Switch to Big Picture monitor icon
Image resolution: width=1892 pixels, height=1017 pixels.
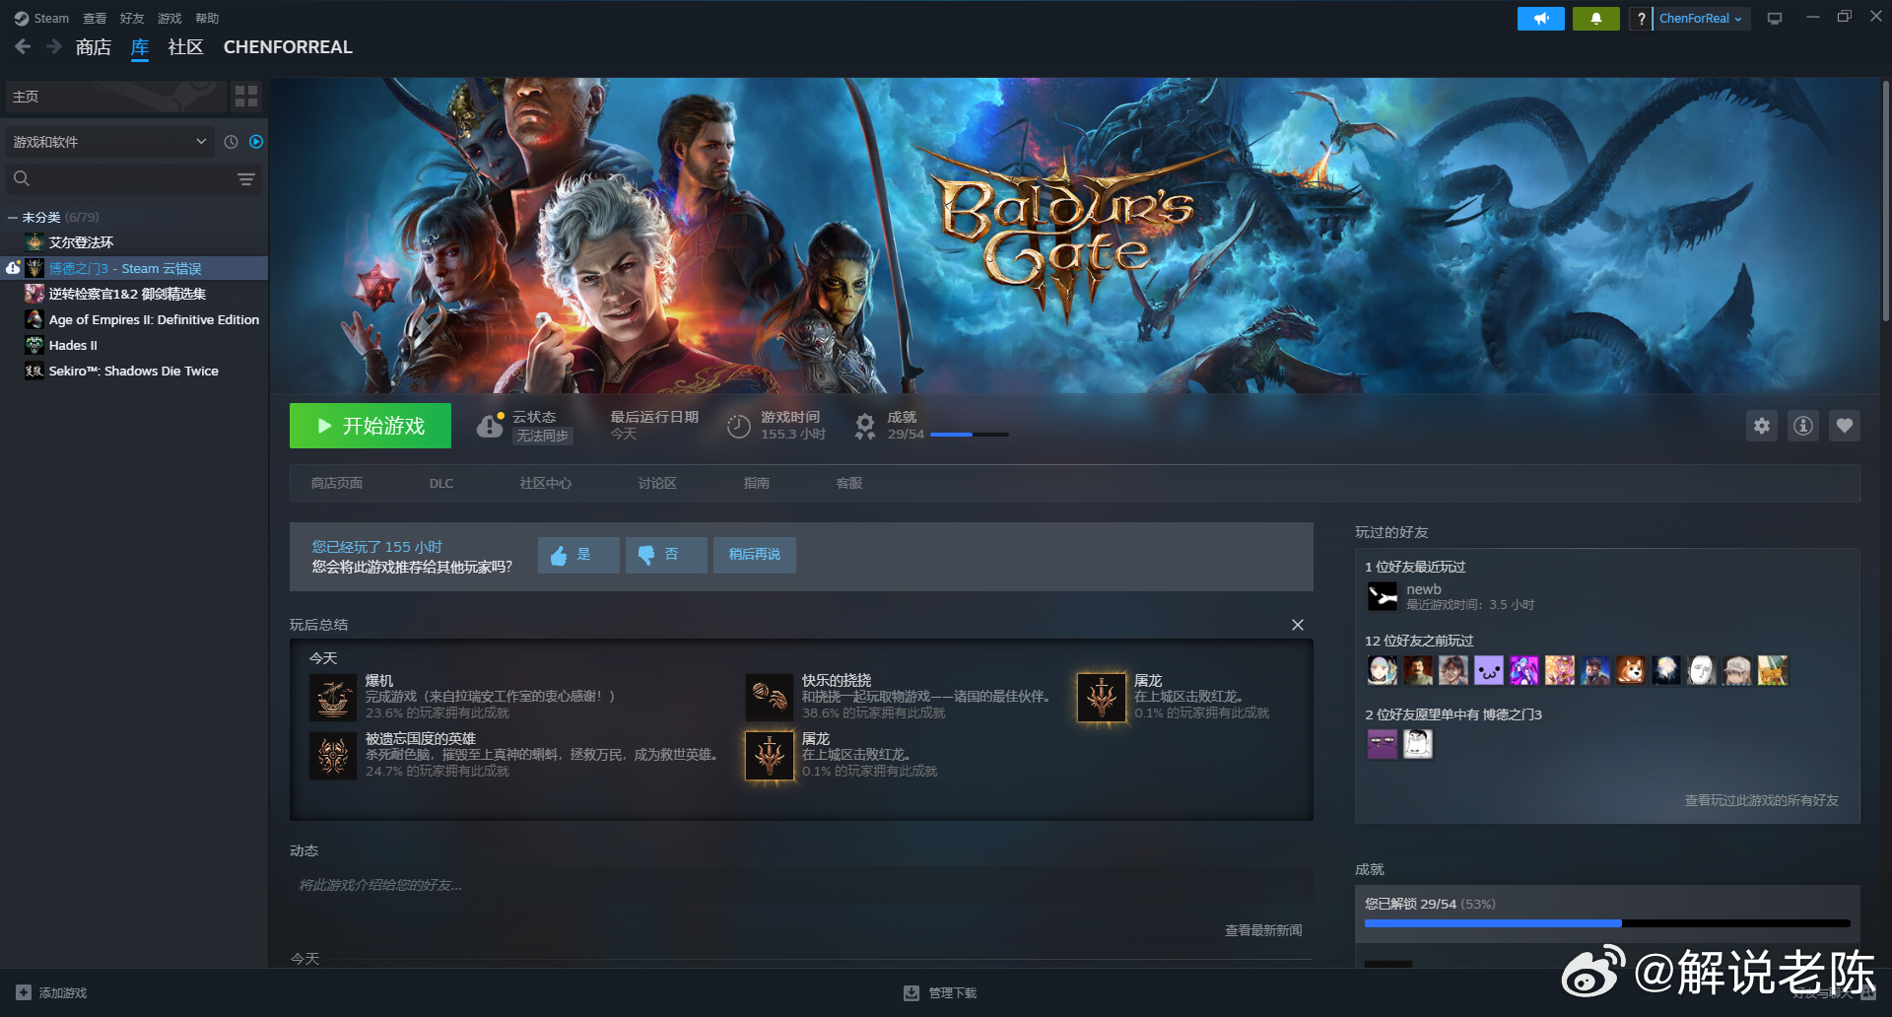[x=1775, y=19]
